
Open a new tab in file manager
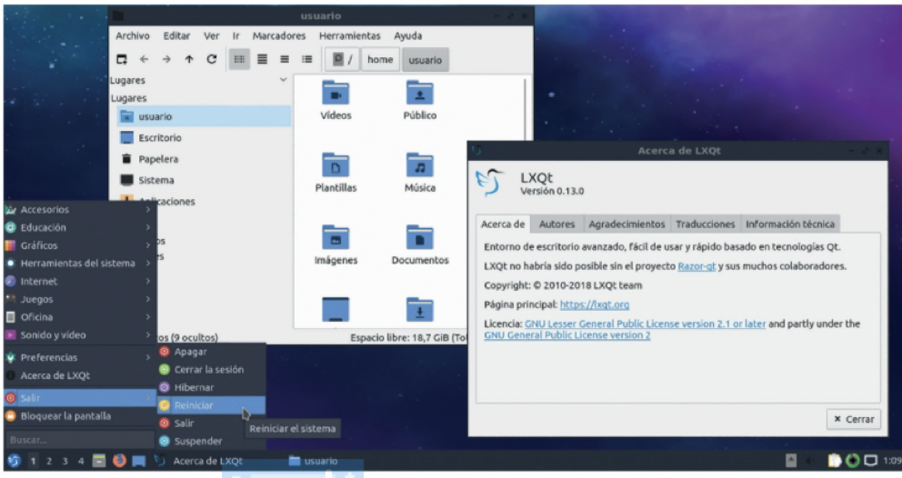[121, 59]
